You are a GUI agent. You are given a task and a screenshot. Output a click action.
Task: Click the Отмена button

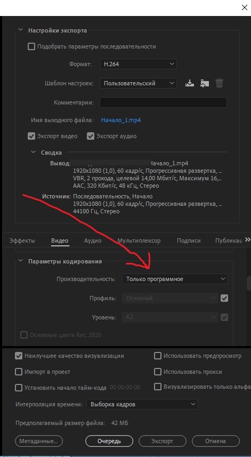pyautogui.click(x=215, y=441)
